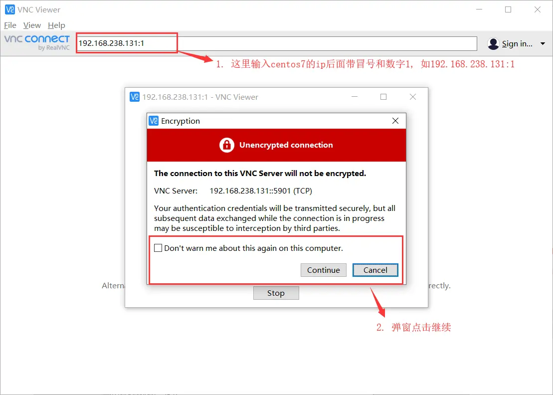This screenshot has width=553, height=395.
Task: Expand the Sign in dropdown arrow
Action: point(543,44)
